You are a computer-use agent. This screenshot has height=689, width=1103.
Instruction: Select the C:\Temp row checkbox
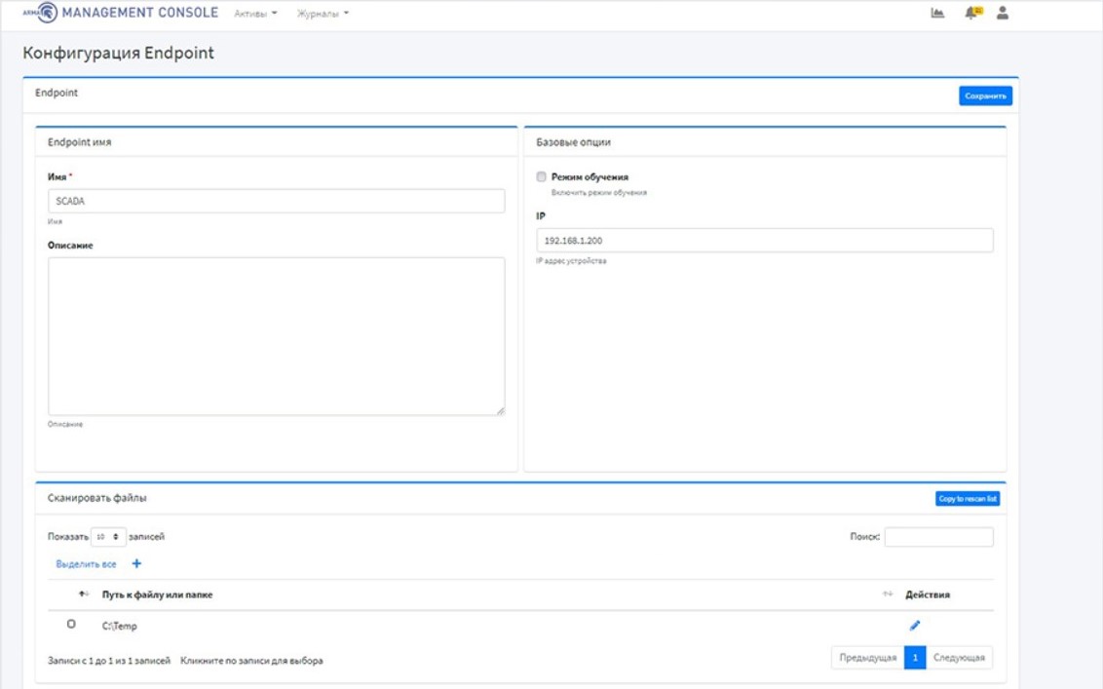pyautogui.click(x=71, y=625)
